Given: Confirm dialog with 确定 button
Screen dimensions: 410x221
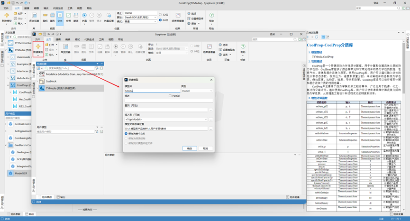Looking at the screenshot, I should coord(189,148).
